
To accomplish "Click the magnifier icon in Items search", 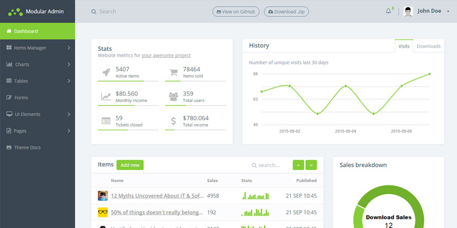I will tap(254, 165).
